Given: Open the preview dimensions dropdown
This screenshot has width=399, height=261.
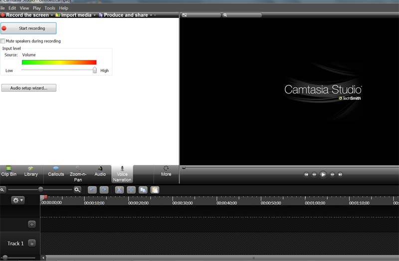Looking at the screenshot, I should tap(201, 15).
